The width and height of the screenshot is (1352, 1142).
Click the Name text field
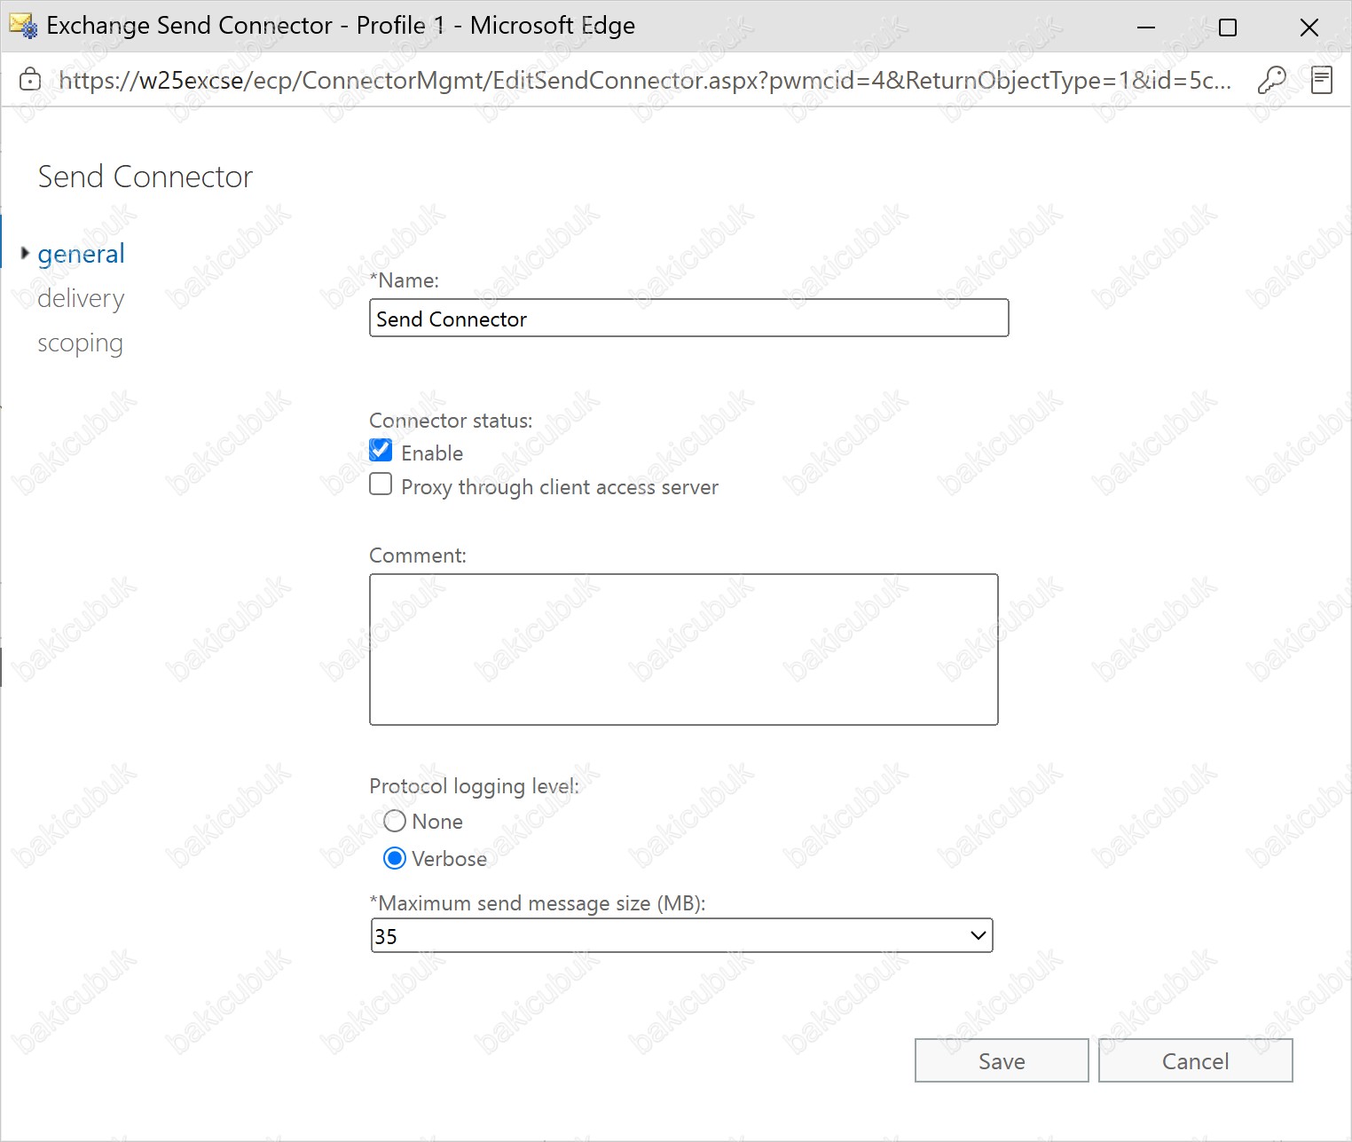coord(689,319)
